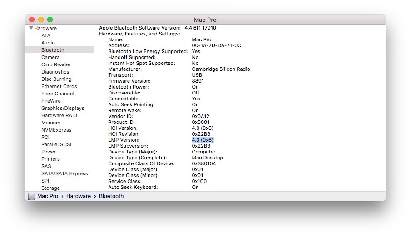Select Disc Burning in sidebar
Image resolution: width=411 pixels, height=237 pixels.
tap(56, 79)
